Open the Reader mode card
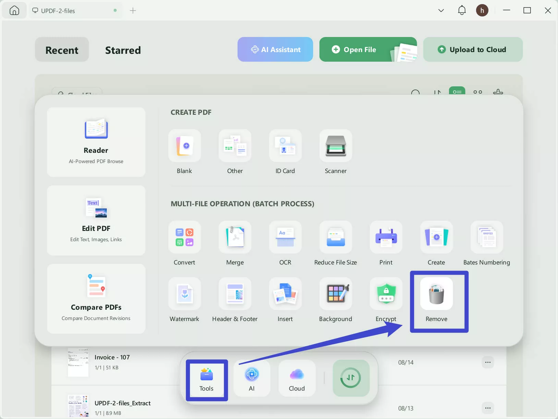Viewport: 558px width, 419px height. pyautogui.click(x=96, y=142)
